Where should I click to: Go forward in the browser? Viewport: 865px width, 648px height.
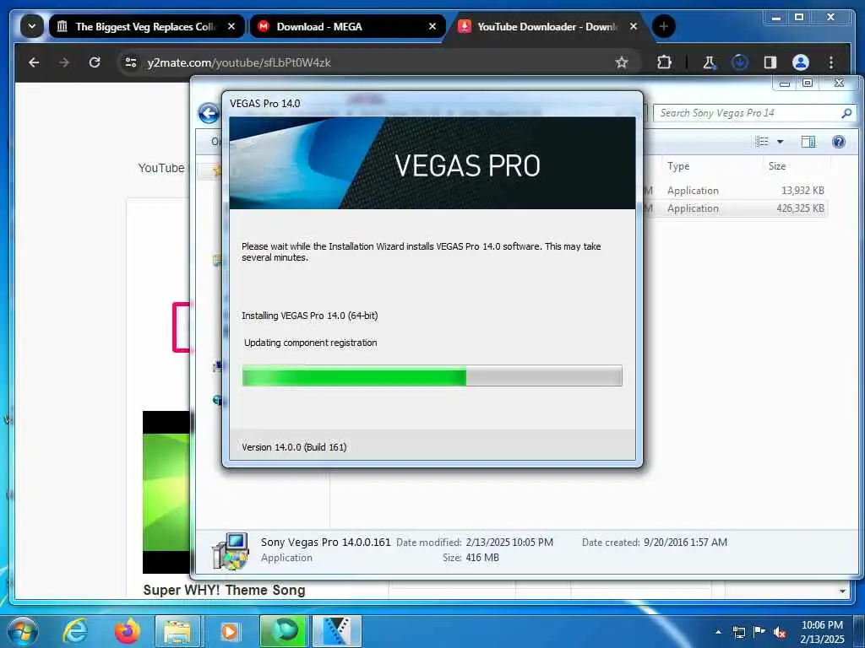(x=64, y=62)
